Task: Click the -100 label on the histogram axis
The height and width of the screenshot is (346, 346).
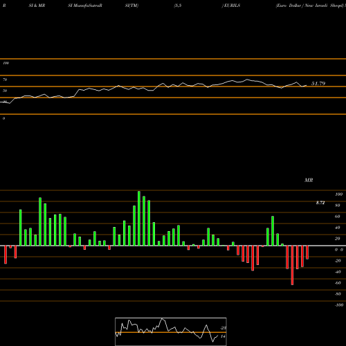Action: coord(338,305)
